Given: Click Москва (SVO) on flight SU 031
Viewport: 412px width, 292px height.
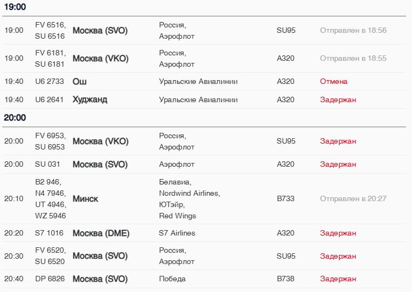Looking at the screenshot, I should point(100,164).
